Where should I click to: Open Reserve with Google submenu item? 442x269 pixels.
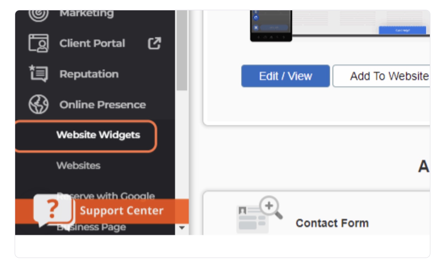(x=106, y=196)
